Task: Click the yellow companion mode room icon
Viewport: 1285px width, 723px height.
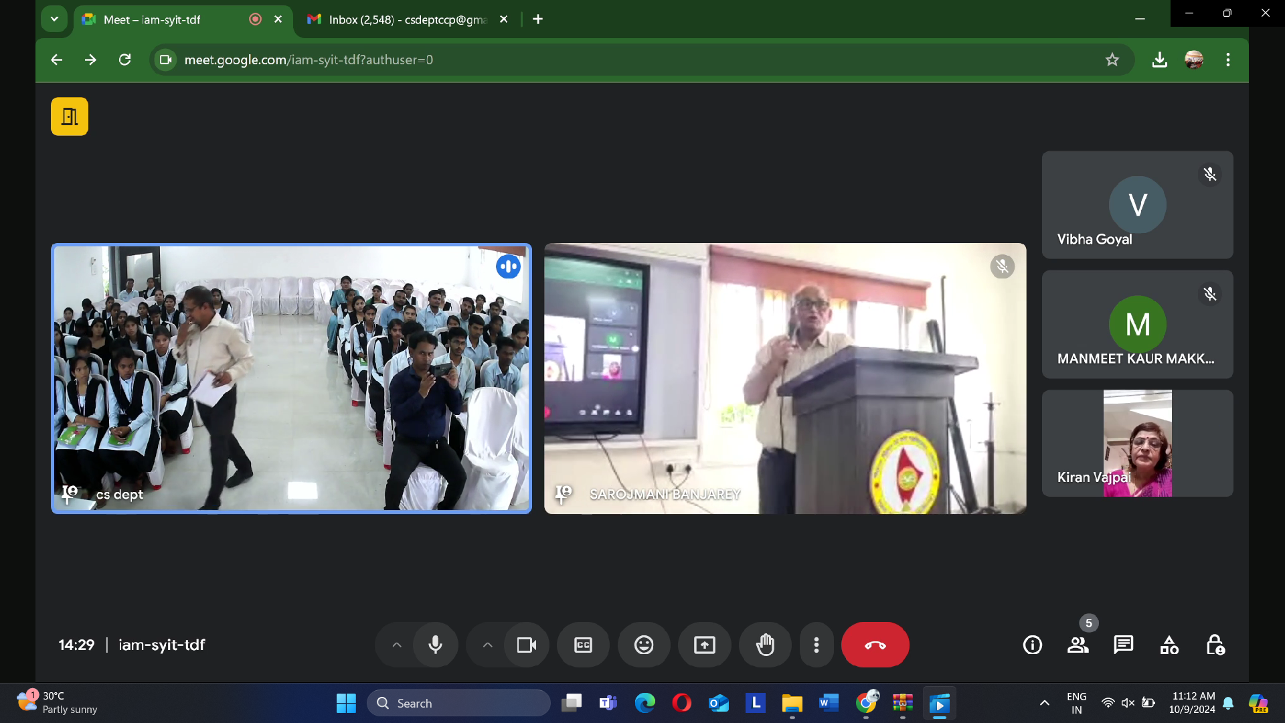Action: pos(70,116)
